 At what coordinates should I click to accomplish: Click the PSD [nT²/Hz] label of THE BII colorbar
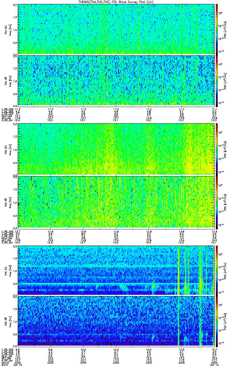point(226,321)
